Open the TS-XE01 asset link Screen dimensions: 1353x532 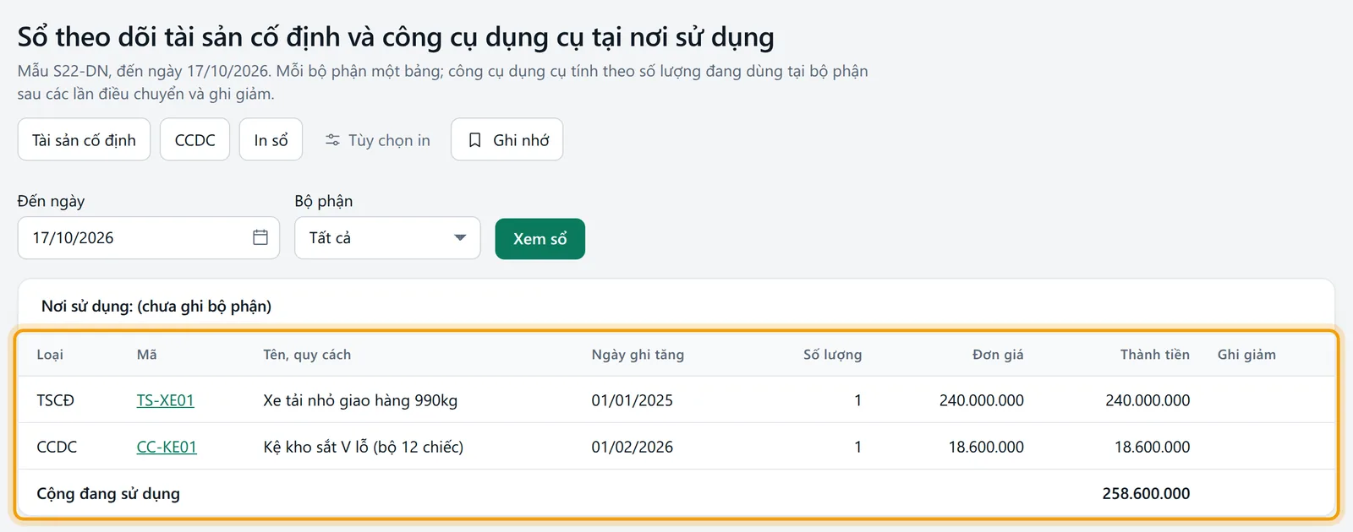point(166,400)
